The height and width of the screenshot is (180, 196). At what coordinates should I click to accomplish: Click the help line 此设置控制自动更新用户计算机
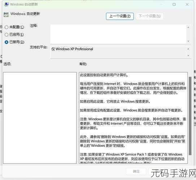pos(104,75)
